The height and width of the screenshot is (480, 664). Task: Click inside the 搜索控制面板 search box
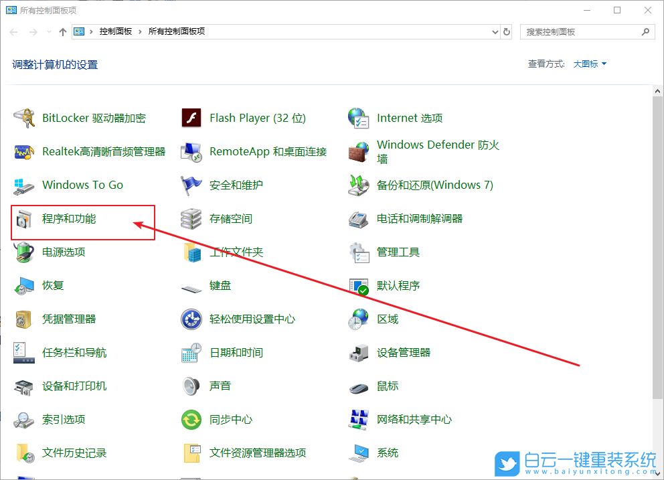(x=582, y=31)
